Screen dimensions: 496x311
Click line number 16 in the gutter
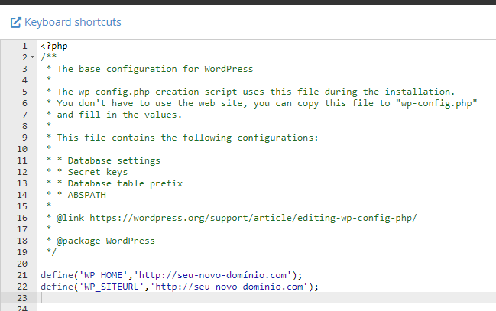click(x=22, y=218)
